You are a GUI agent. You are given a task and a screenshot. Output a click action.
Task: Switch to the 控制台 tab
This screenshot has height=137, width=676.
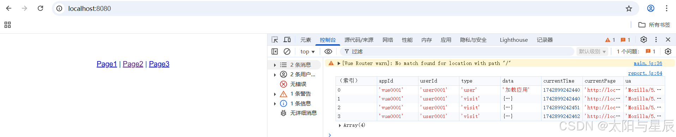coord(328,40)
